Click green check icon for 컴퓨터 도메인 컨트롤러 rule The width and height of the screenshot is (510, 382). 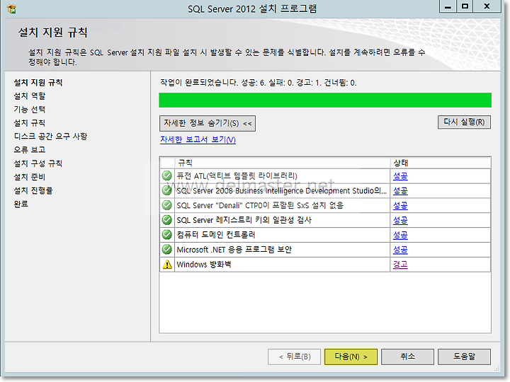coord(167,235)
